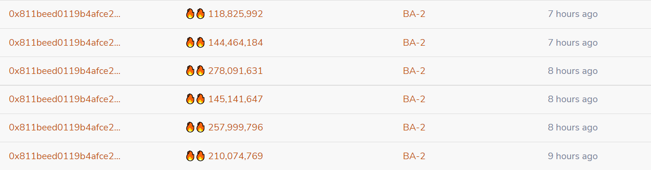Click the fire emoji beside 210,074,769
Viewport: 651px width, 170px height.
pos(195,156)
